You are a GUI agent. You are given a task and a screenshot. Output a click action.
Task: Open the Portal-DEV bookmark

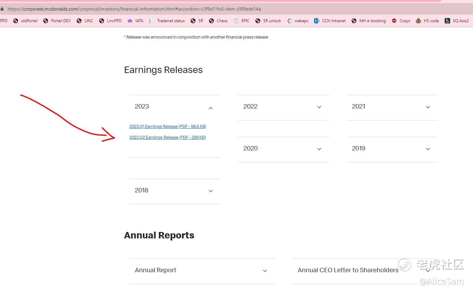57,21
